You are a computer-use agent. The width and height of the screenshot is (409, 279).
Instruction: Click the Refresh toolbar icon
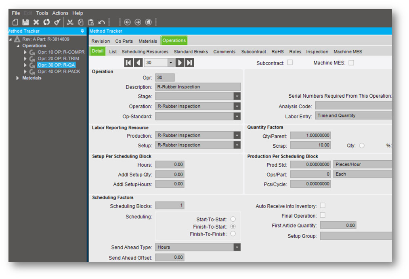point(46,22)
